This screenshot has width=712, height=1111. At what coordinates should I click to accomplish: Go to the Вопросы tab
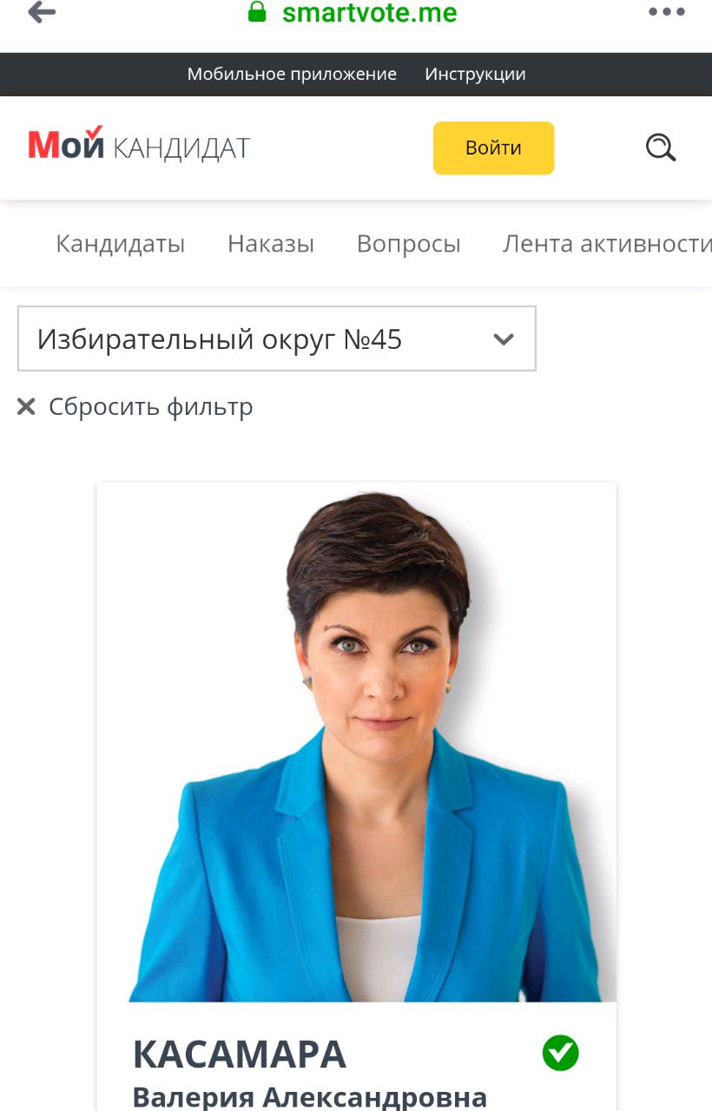tap(409, 244)
